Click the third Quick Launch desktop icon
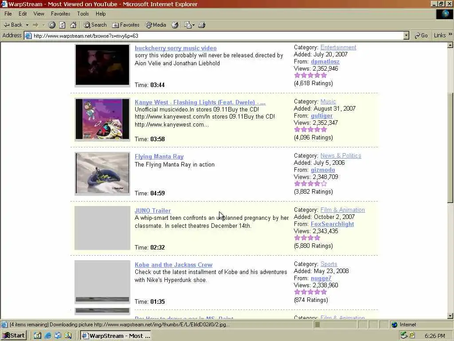454x341 pixels. point(58,336)
